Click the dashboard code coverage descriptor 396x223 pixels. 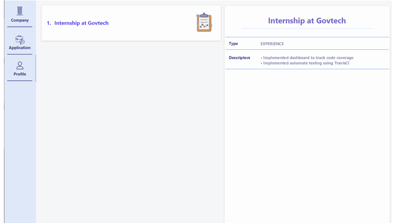point(307,58)
